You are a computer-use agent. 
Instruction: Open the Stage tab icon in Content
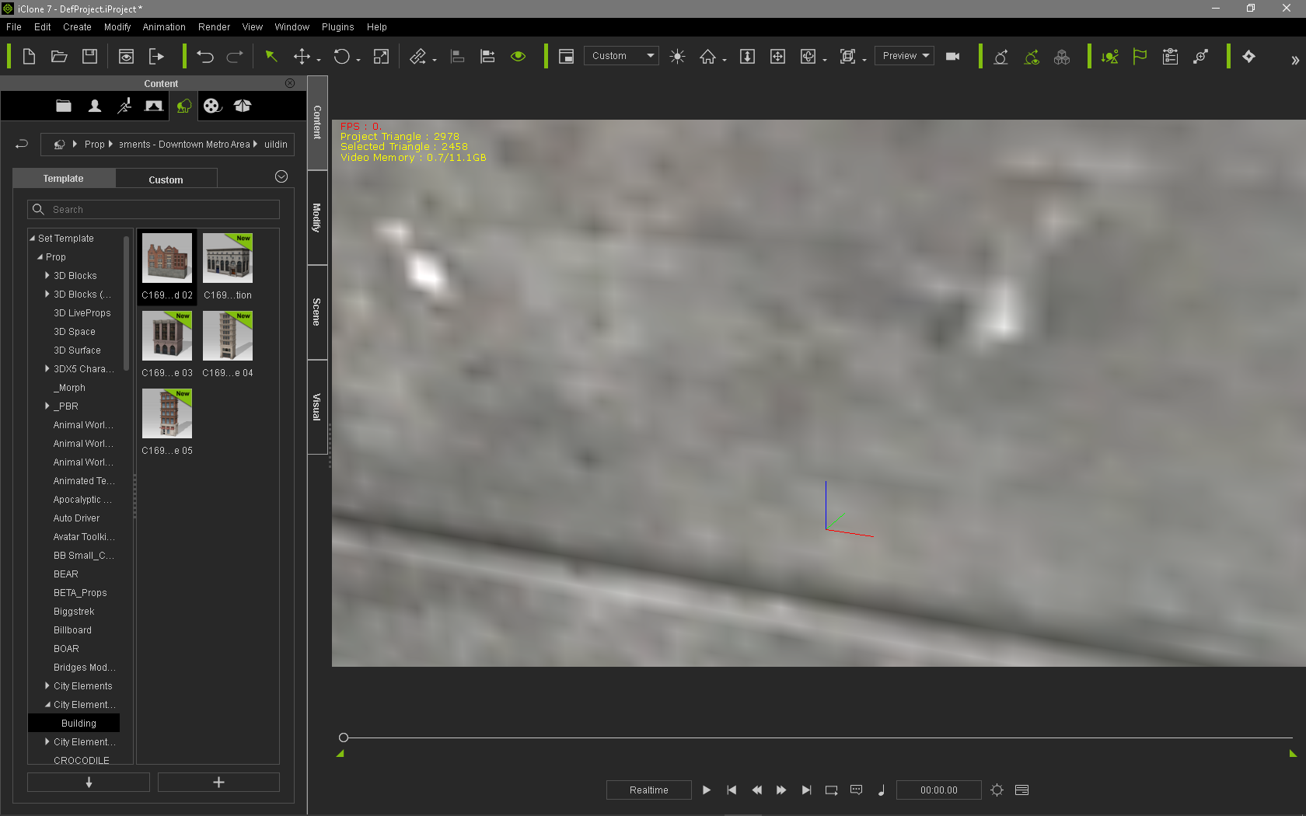pyautogui.click(x=154, y=106)
